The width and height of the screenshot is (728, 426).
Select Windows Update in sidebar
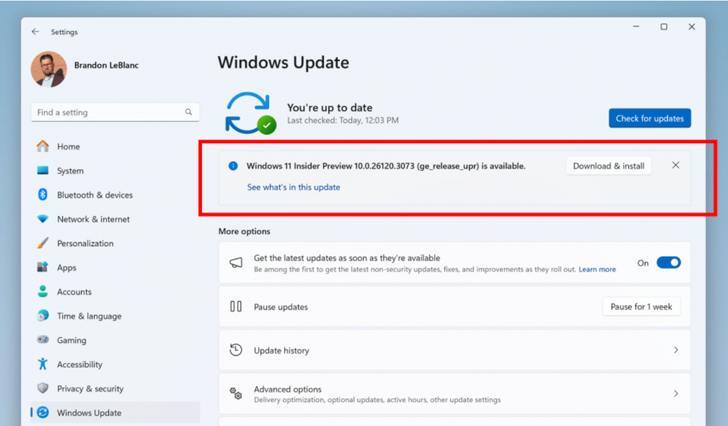115,413
